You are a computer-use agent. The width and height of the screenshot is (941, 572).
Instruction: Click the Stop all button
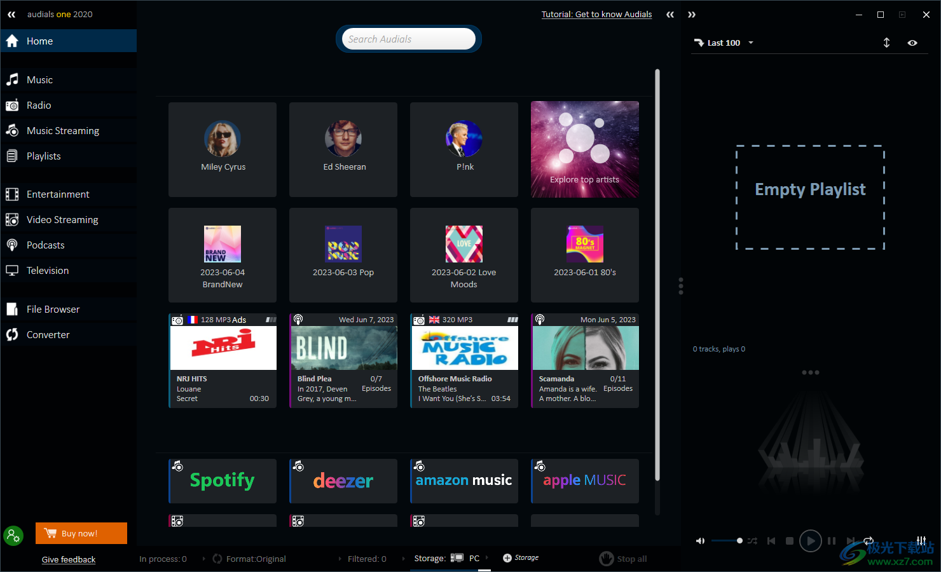tap(623, 559)
